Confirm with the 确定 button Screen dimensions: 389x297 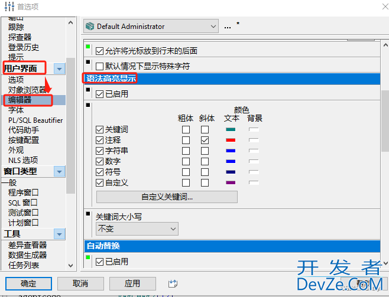(x=28, y=283)
